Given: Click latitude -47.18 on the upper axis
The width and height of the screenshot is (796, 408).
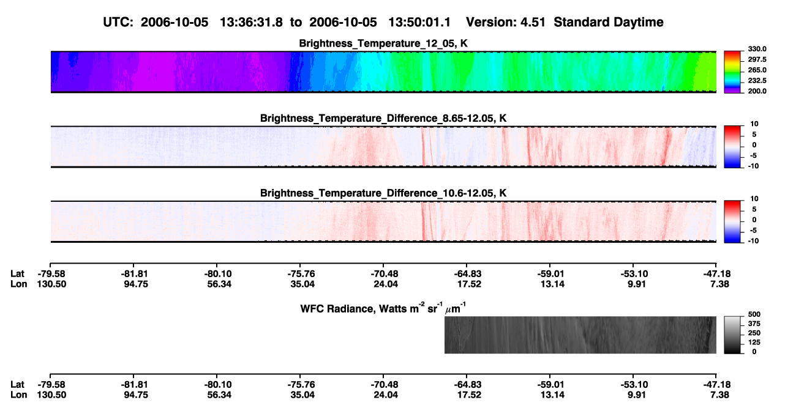Looking at the screenshot, I should (716, 273).
